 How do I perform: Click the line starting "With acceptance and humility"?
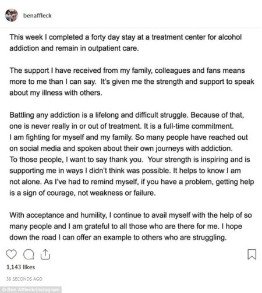coord(130,215)
